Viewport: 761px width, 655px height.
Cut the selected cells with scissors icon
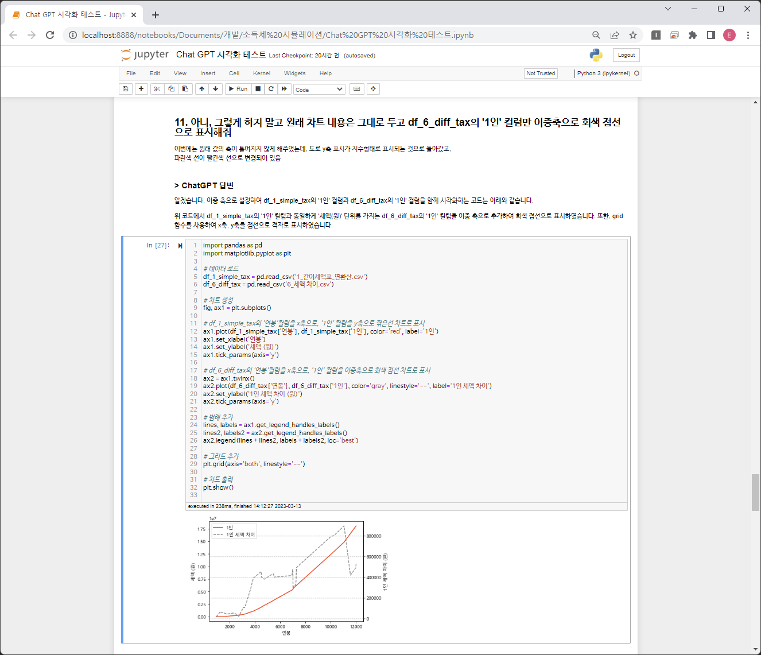(x=157, y=89)
